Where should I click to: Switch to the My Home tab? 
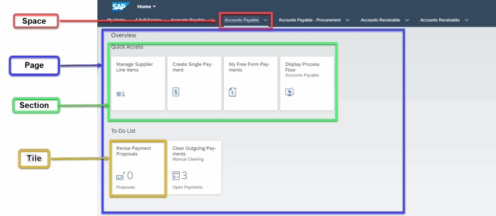(116, 20)
